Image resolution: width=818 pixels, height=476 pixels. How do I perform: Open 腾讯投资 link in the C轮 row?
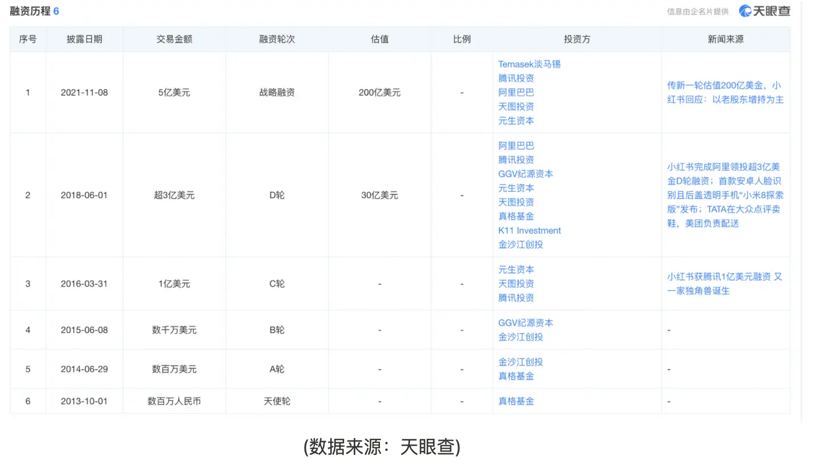click(x=516, y=298)
